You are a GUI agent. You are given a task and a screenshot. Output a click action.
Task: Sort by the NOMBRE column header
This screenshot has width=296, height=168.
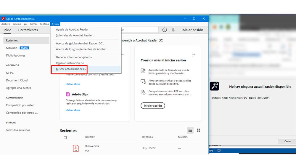(90, 137)
